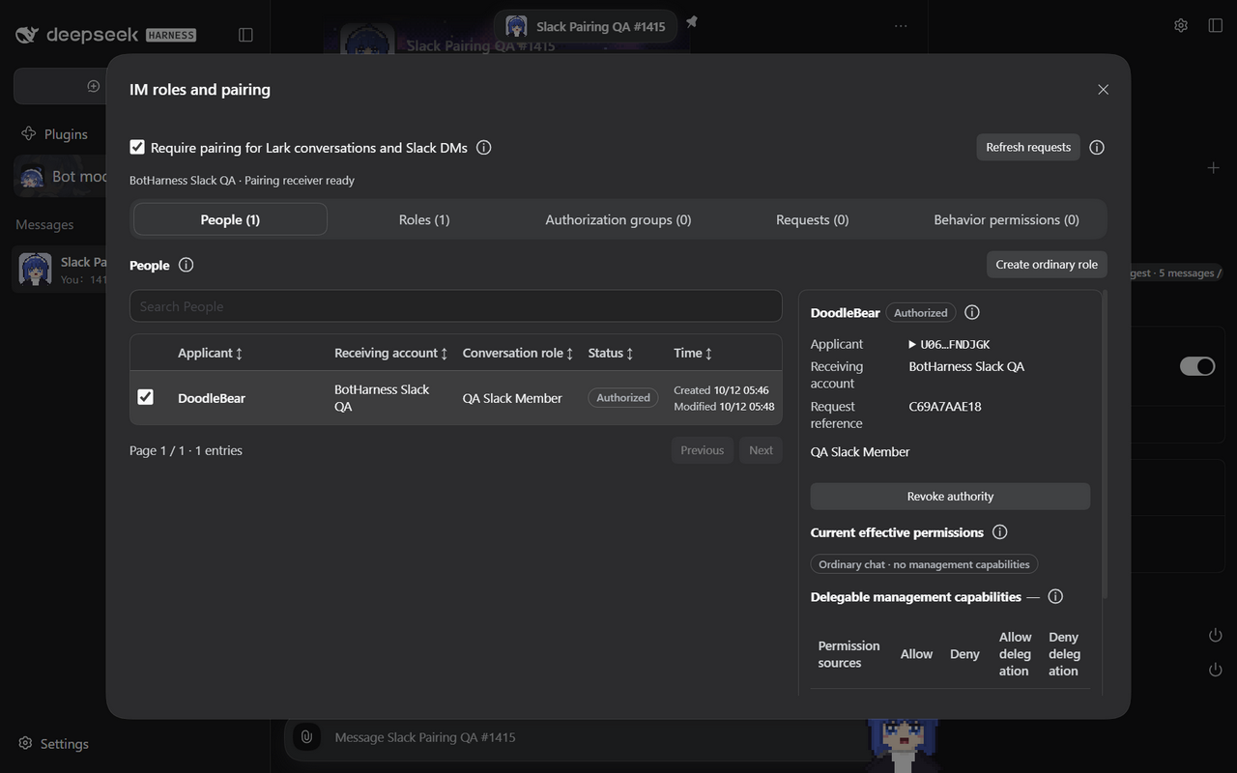The height and width of the screenshot is (773, 1237).
Task: Open settings gear in top right
Action: coord(1181,25)
